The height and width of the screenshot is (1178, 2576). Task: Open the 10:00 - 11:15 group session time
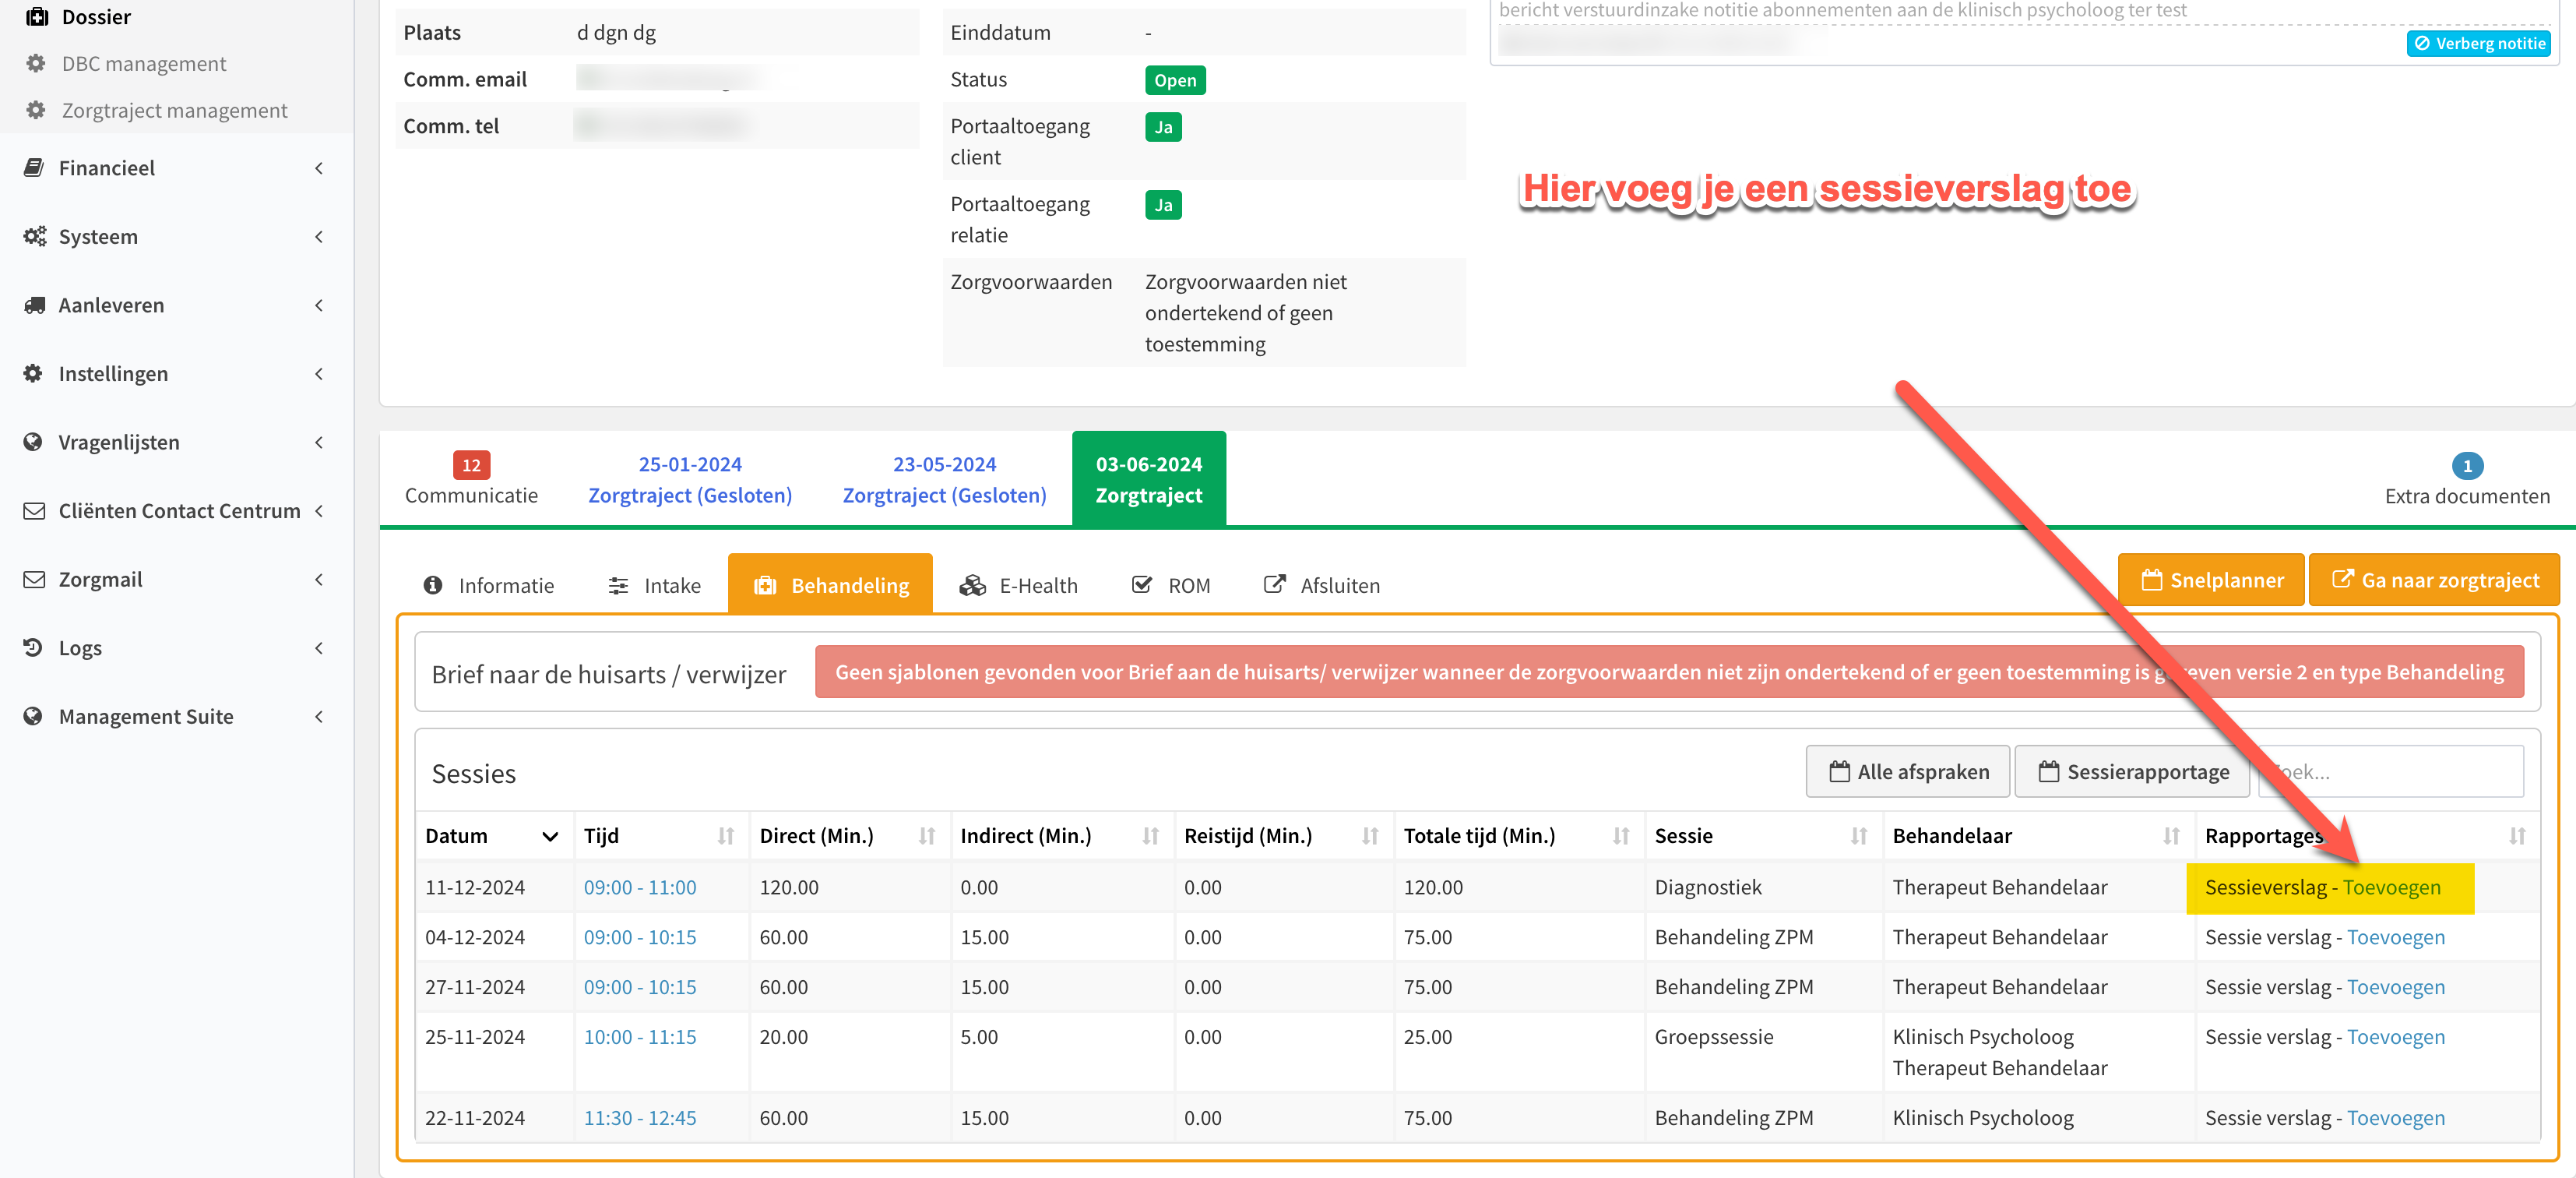[640, 1037]
